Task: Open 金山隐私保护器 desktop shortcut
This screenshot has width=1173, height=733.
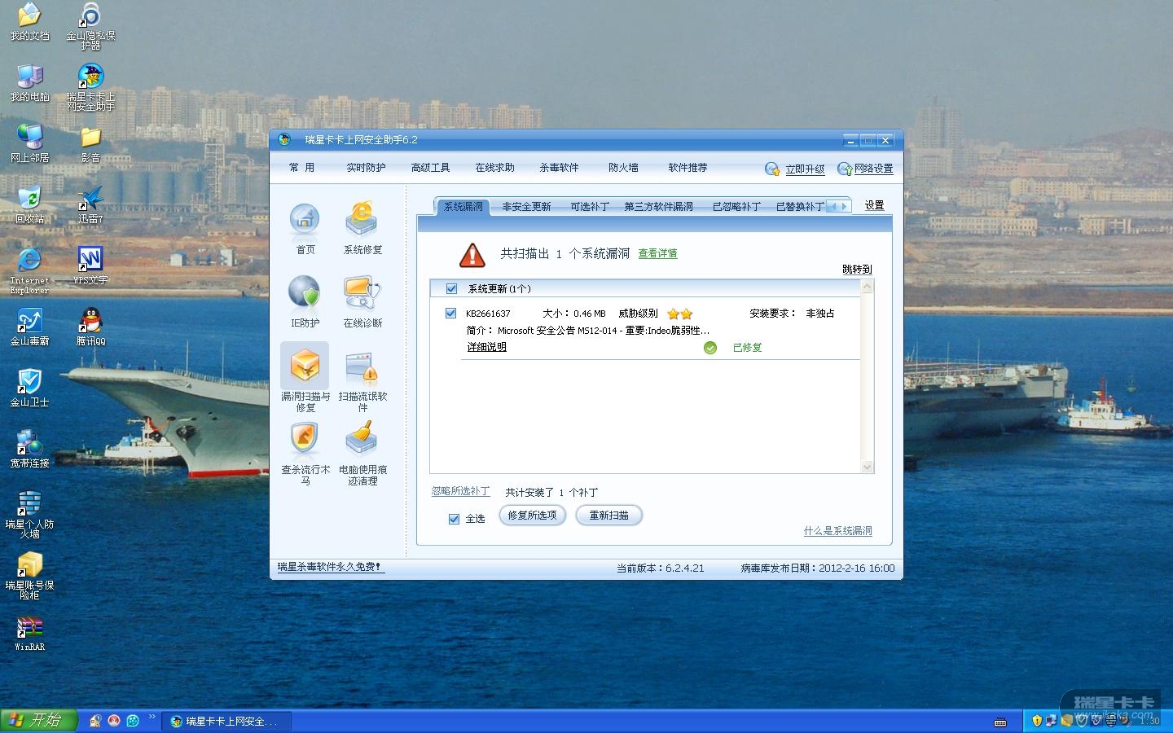Action: pyautogui.click(x=90, y=27)
